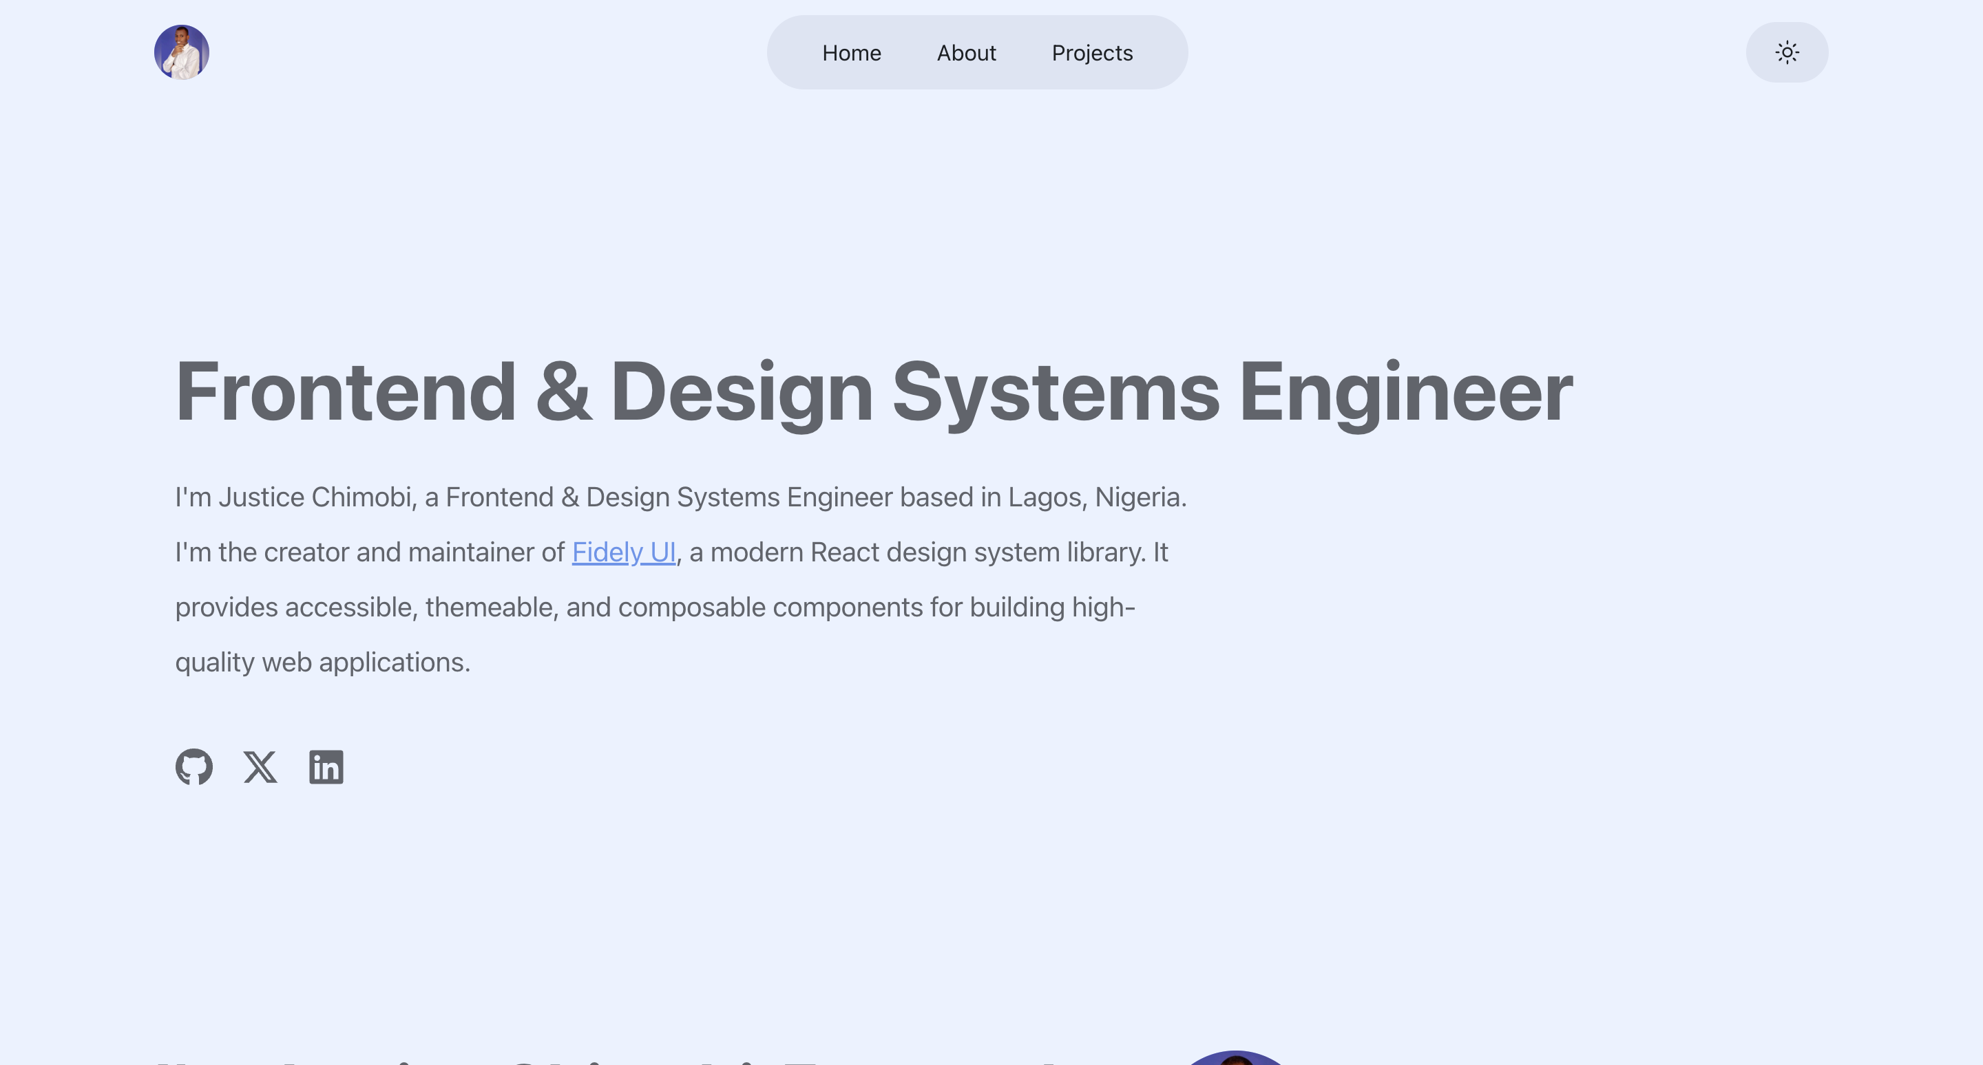Click the name 'Justice Chimobi' in intro text
Viewport: 1983px width, 1065px height.
pyautogui.click(x=315, y=497)
